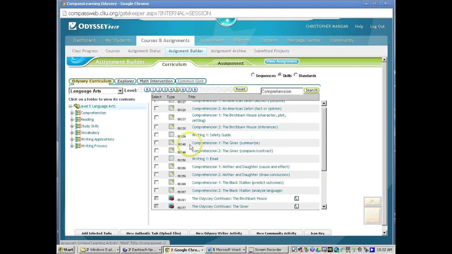Screen dimensions: 452x254
Task: Click the Writing 1: Safety Guide type icon
Action: (x=171, y=134)
